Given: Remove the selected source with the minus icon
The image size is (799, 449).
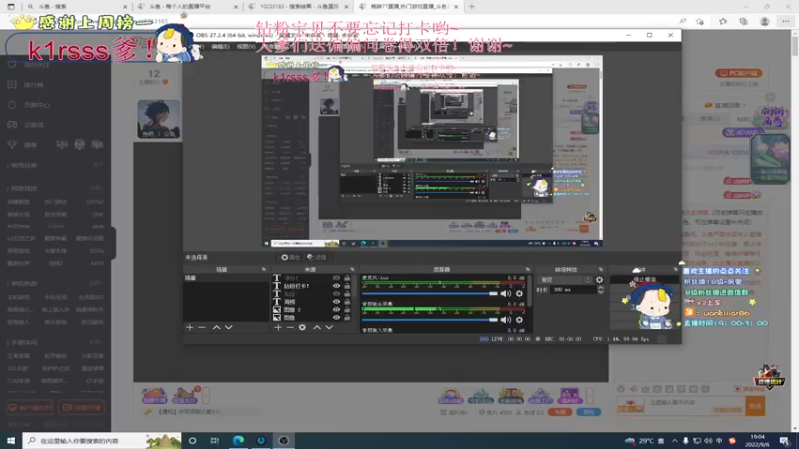Looking at the screenshot, I should (290, 328).
